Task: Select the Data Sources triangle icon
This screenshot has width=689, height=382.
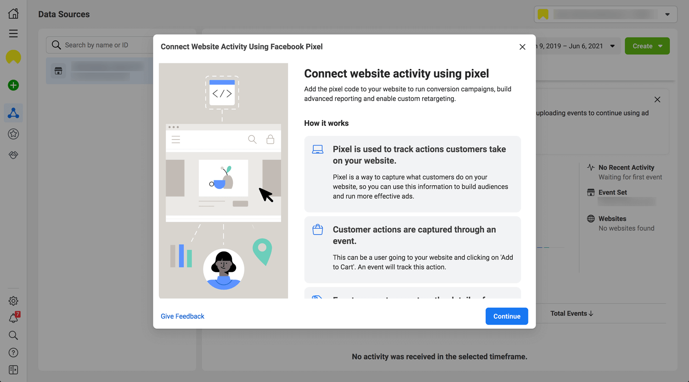Action: (x=13, y=113)
